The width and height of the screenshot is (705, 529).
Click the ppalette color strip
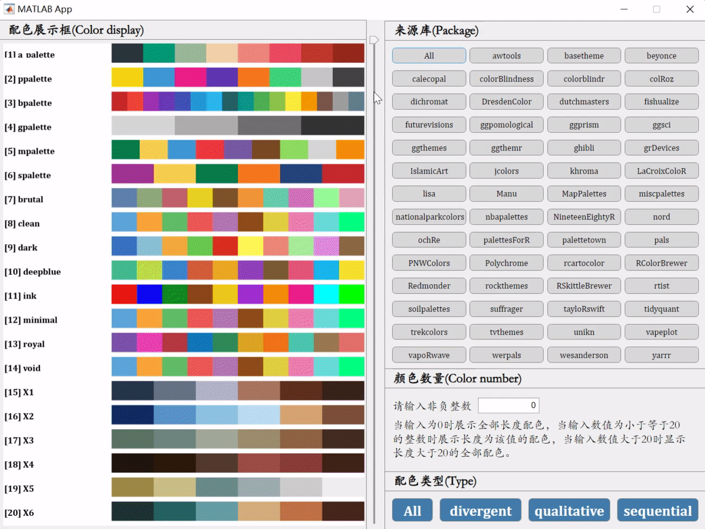click(238, 77)
